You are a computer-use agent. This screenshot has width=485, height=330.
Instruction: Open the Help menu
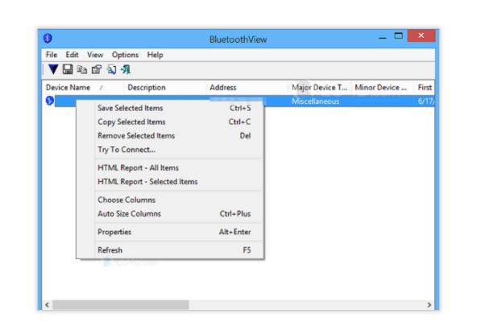click(155, 55)
